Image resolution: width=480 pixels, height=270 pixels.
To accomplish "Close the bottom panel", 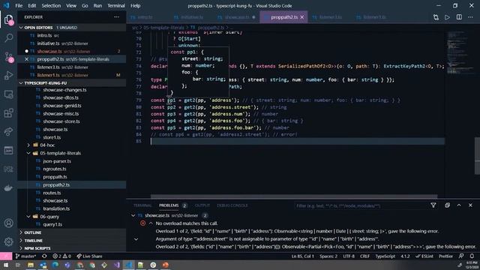I will click(x=470, y=205).
